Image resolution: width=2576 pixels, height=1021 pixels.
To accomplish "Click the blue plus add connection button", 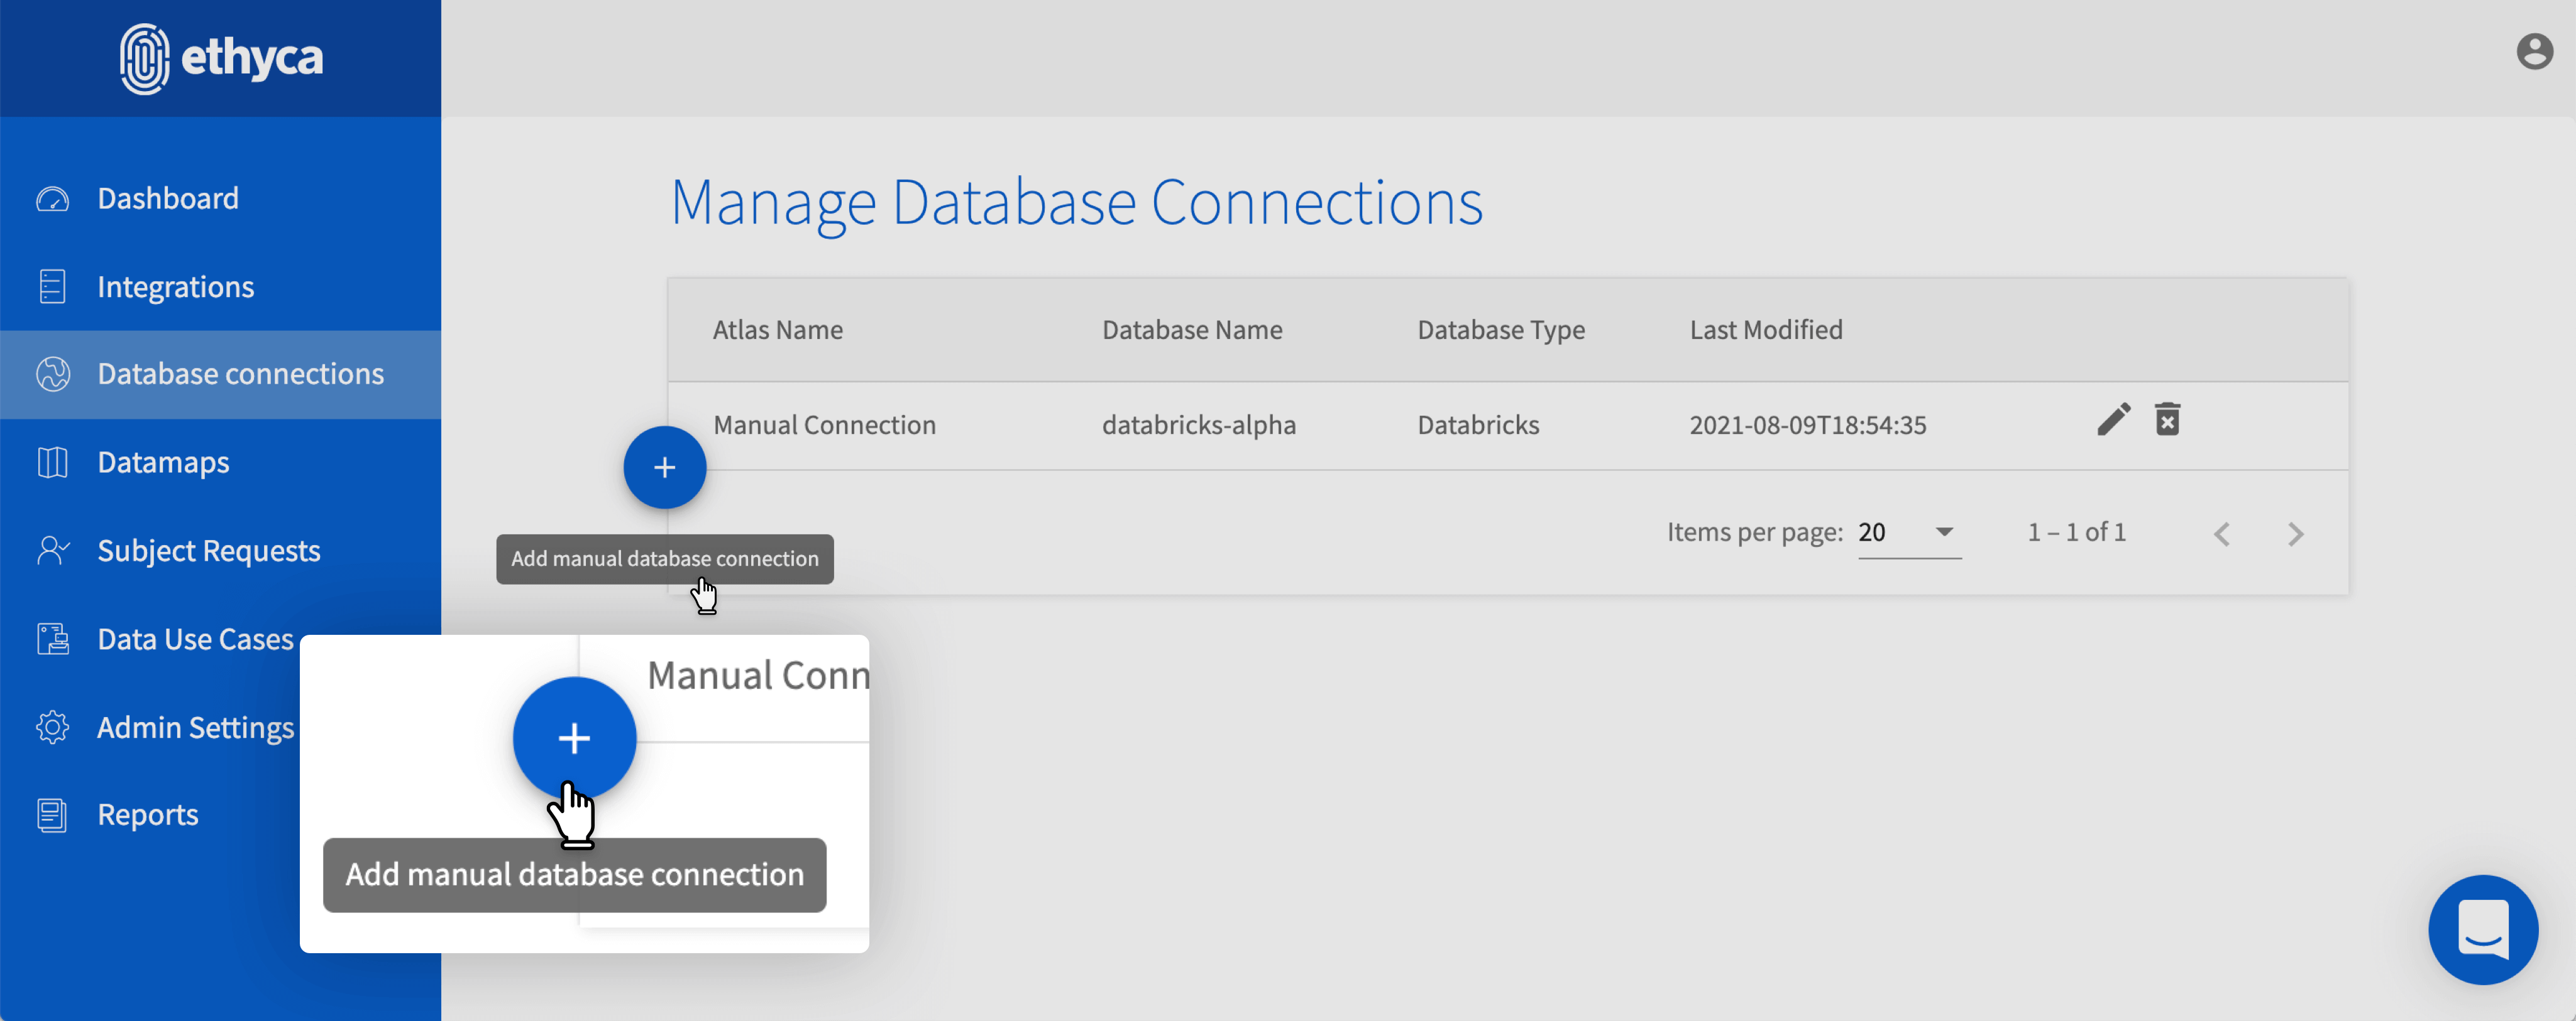I will tap(665, 468).
